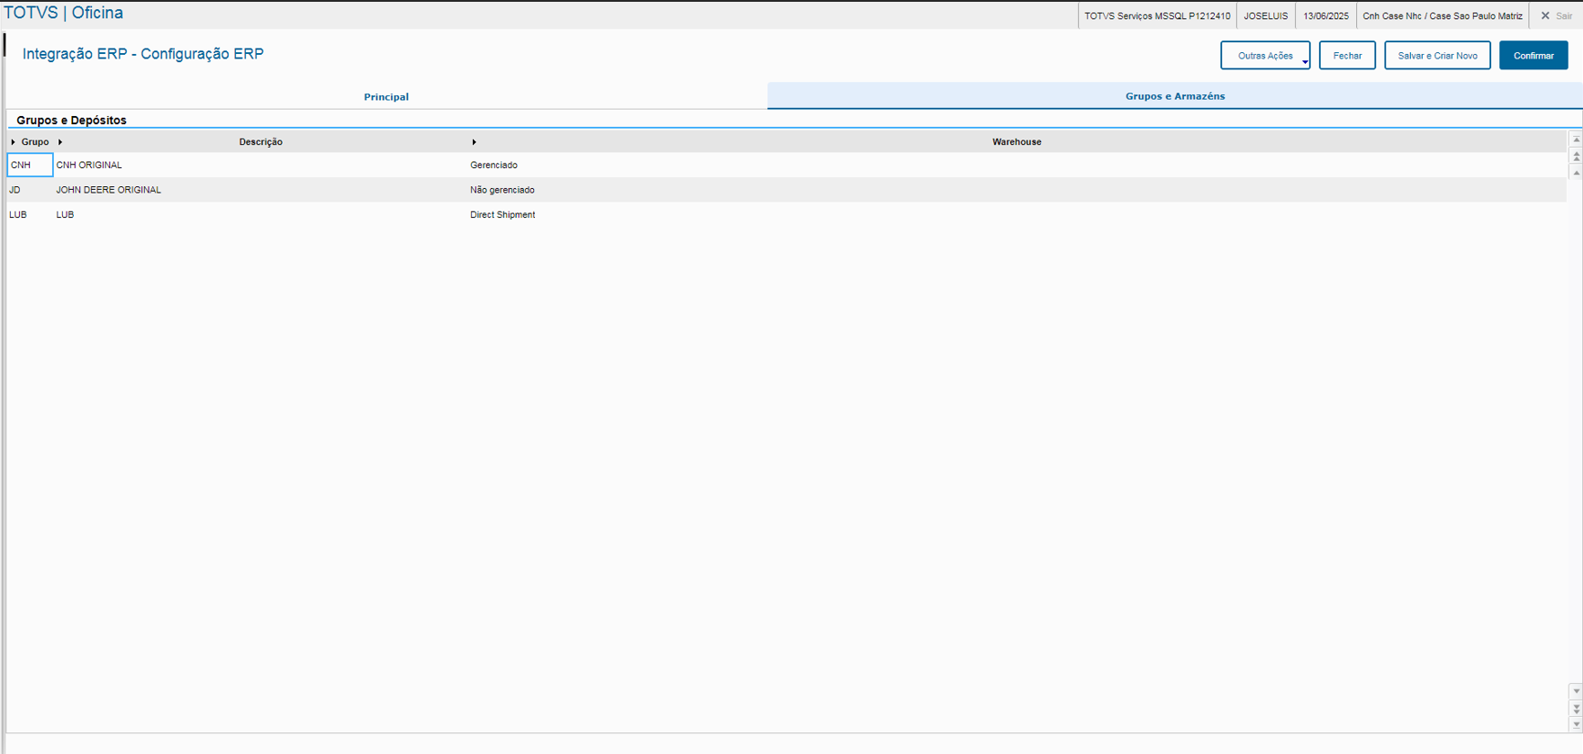Screen dimensions: 1583x754
Task: Move up one row with single up arrow
Action: 1576,172
